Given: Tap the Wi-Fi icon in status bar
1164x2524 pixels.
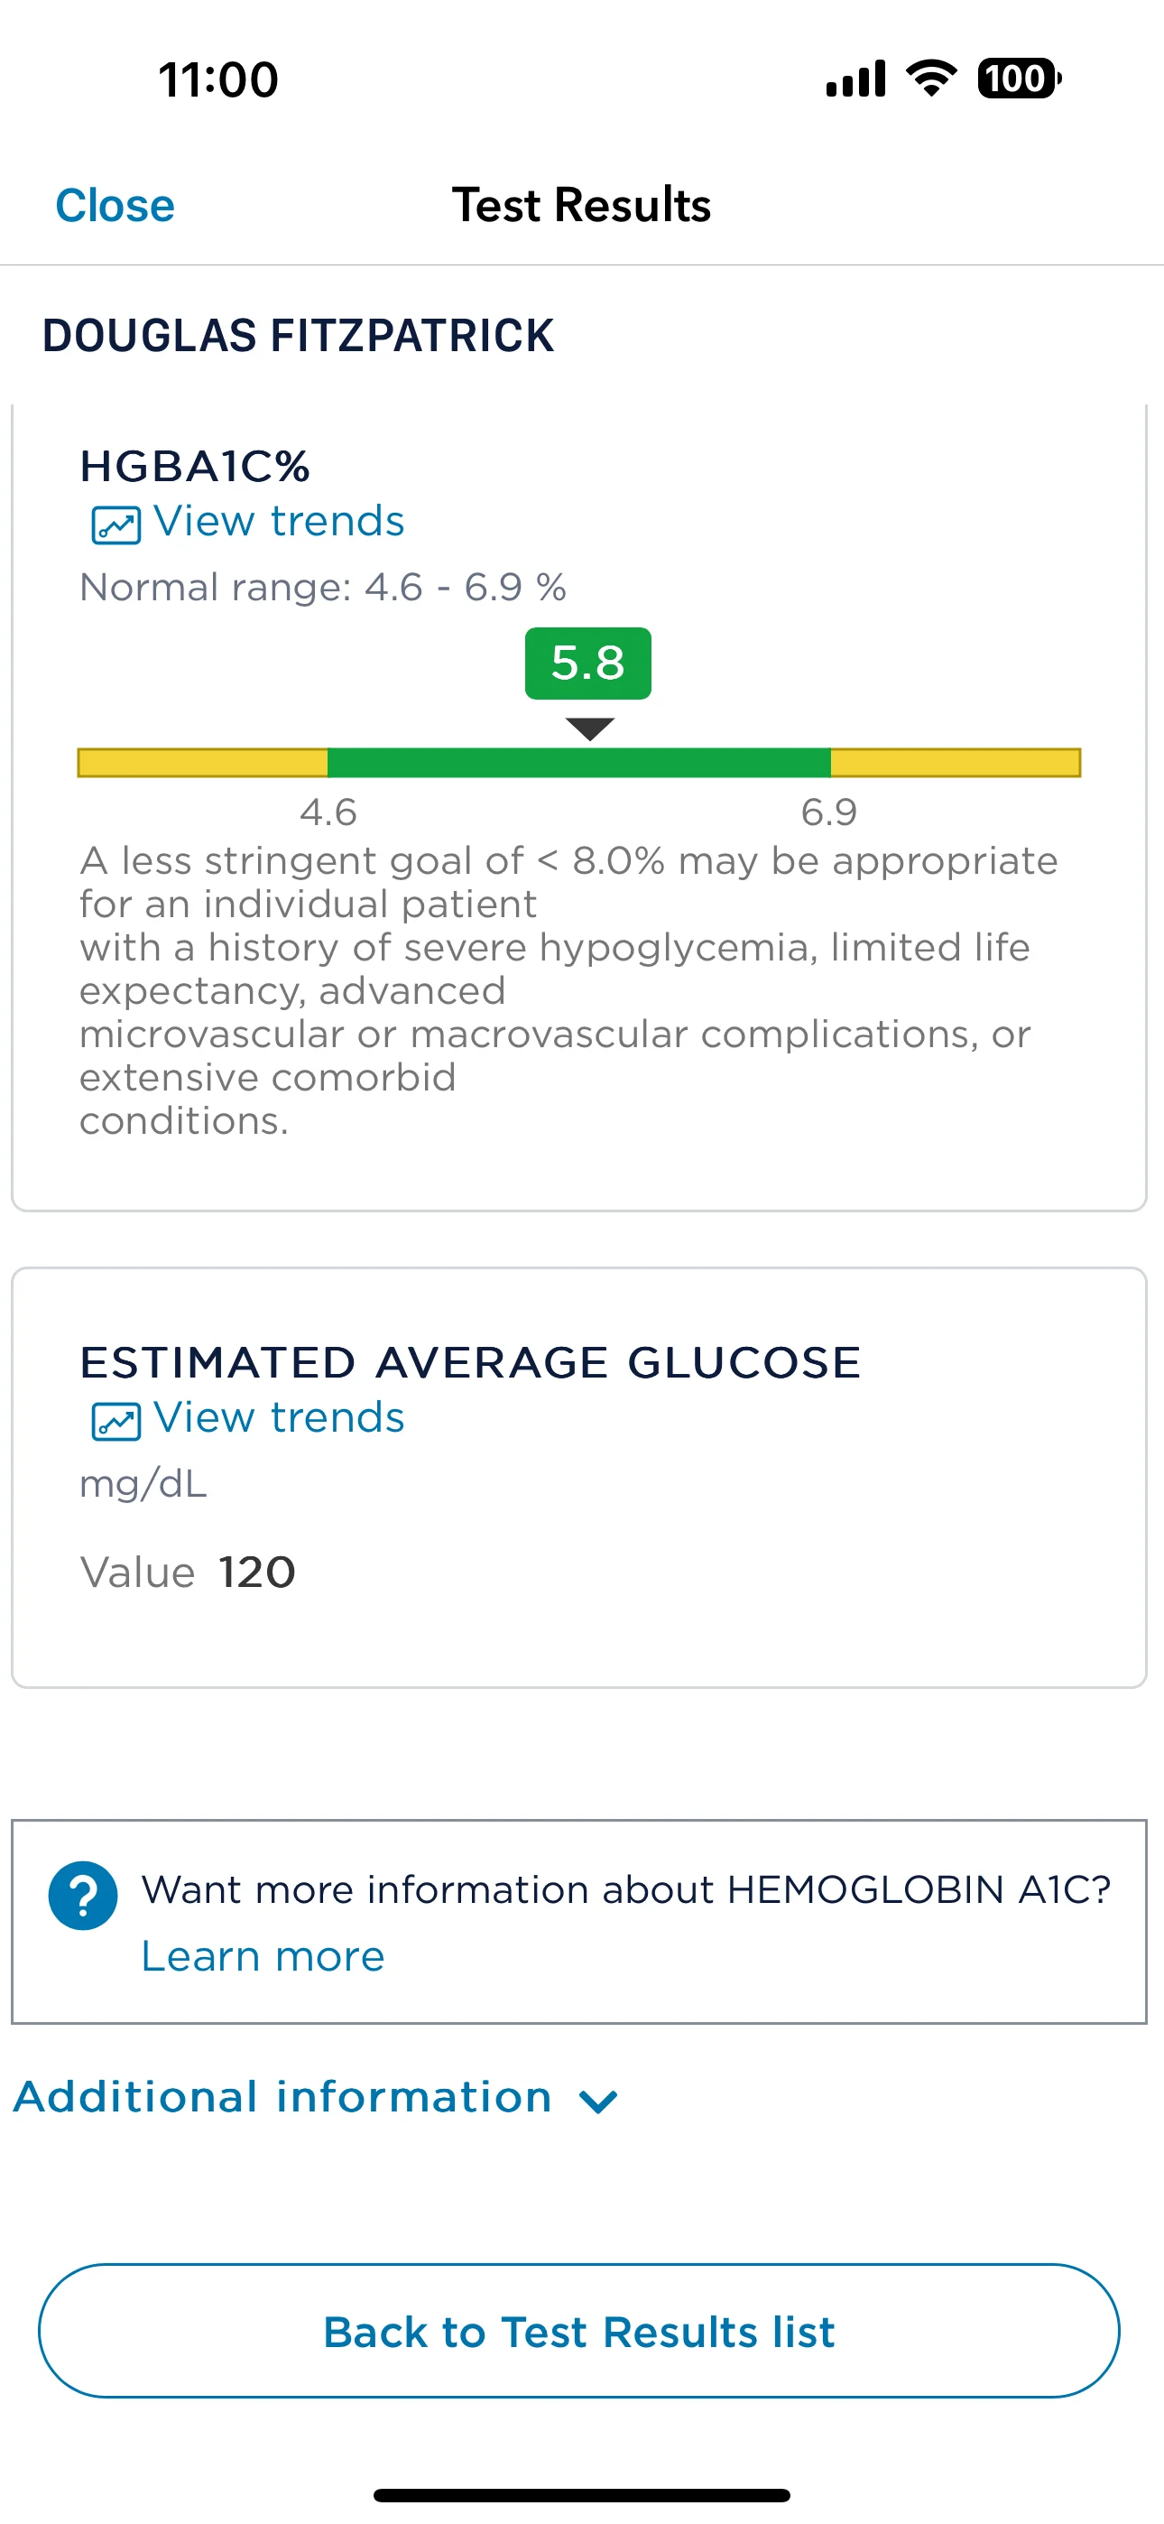Looking at the screenshot, I should [x=931, y=79].
